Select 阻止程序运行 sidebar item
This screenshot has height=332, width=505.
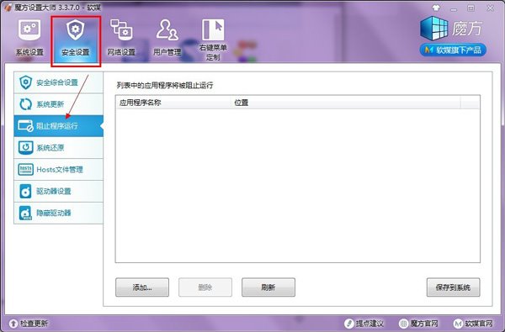(59, 126)
